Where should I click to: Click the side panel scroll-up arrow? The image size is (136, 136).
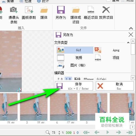[x=133, y=41]
